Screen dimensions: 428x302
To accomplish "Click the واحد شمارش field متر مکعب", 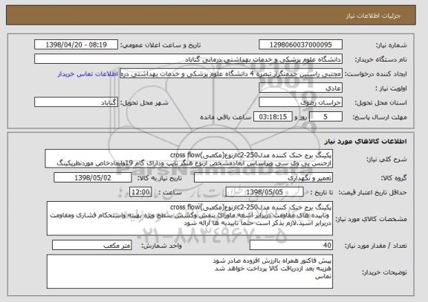I will coord(91,246).
